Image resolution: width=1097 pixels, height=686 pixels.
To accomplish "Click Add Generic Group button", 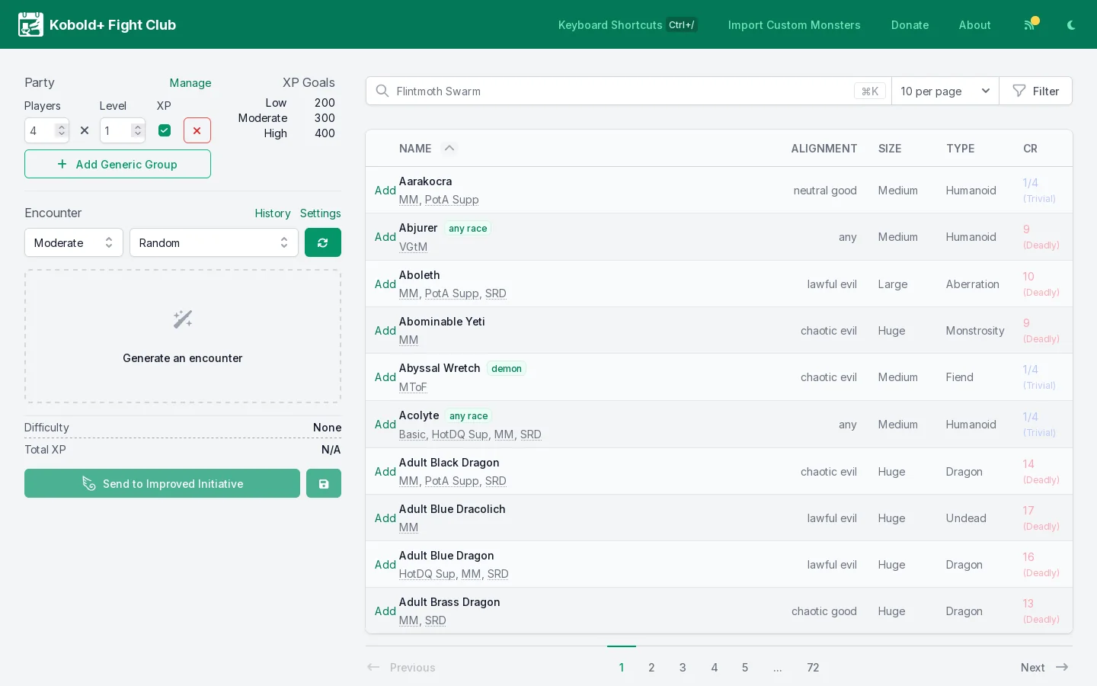I will (x=117, y=164).
